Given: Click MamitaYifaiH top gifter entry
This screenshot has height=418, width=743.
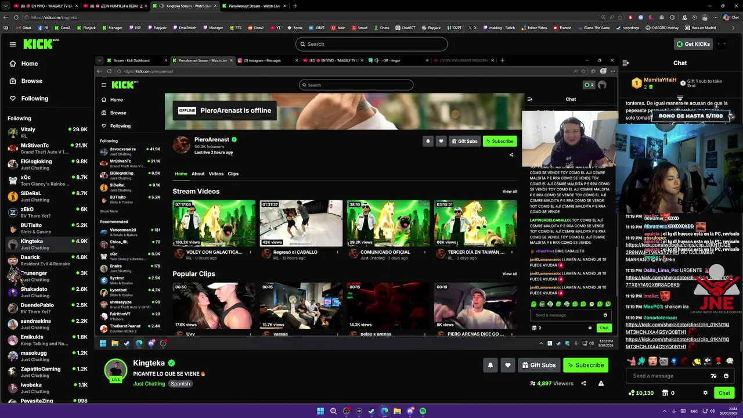Looking at the screenshot, I should click(655, 83).
